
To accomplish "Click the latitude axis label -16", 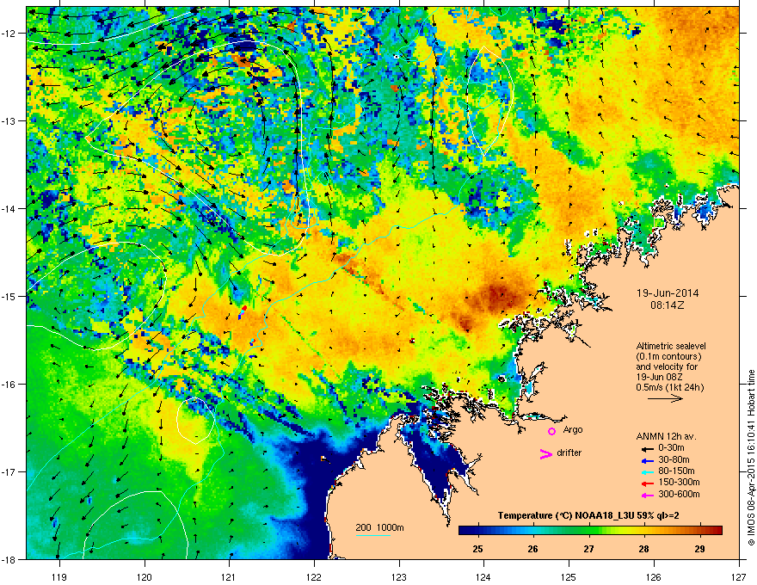I will tap(9, 385).
